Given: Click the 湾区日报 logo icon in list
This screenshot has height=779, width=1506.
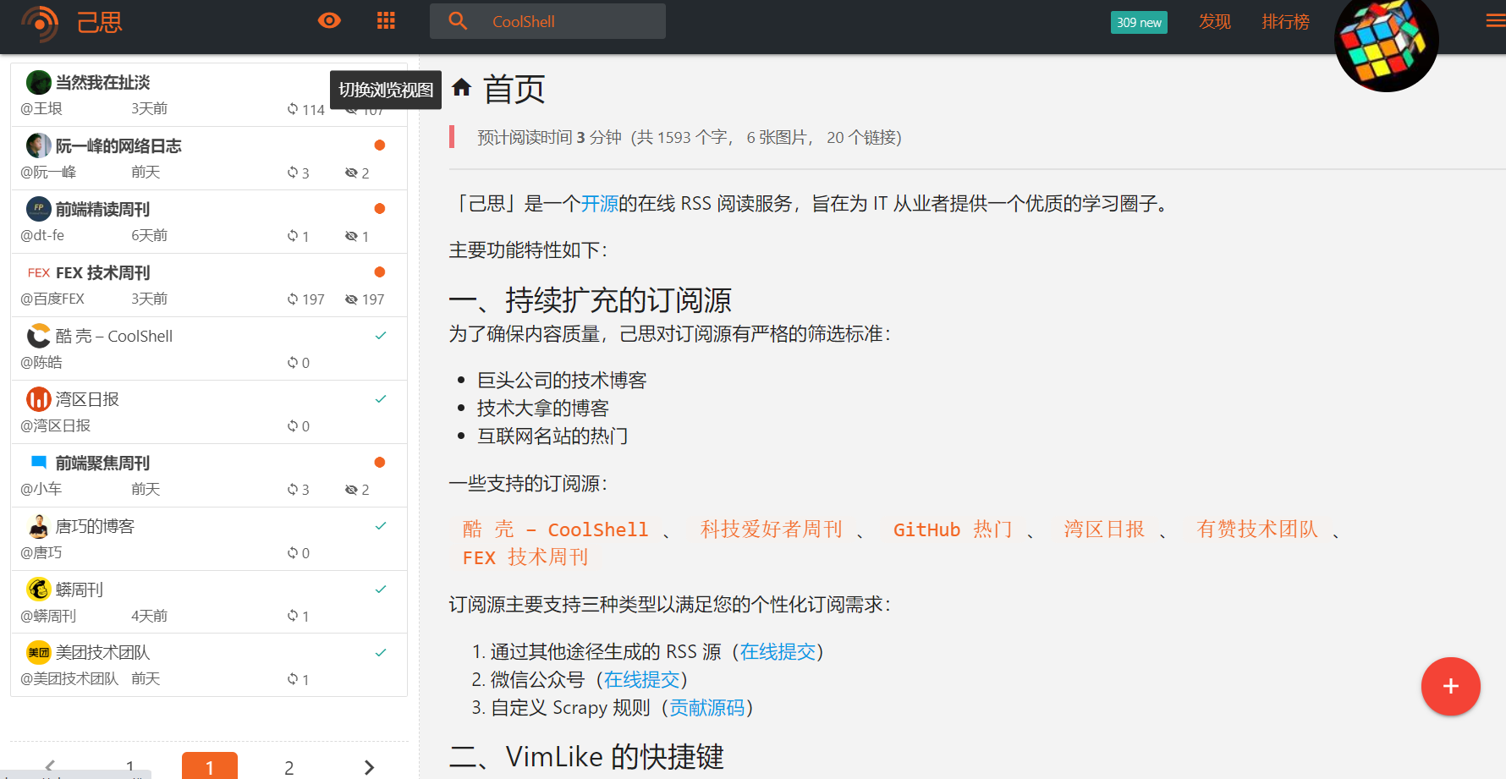Looking at the screenshot, I should click(38, 398).
